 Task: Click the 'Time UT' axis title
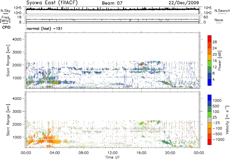click(112, 157)
